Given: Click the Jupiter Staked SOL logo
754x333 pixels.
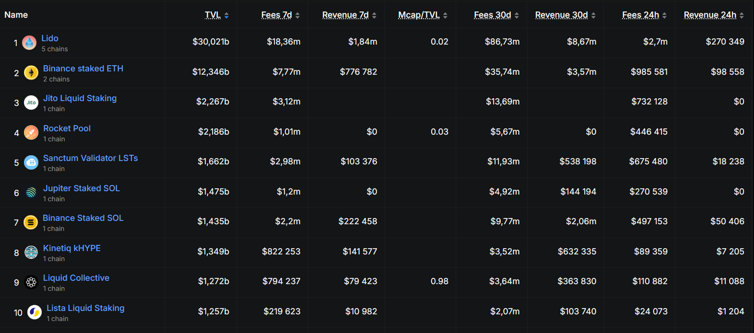Looking at the screenshot, I should (x=31, y=193).
